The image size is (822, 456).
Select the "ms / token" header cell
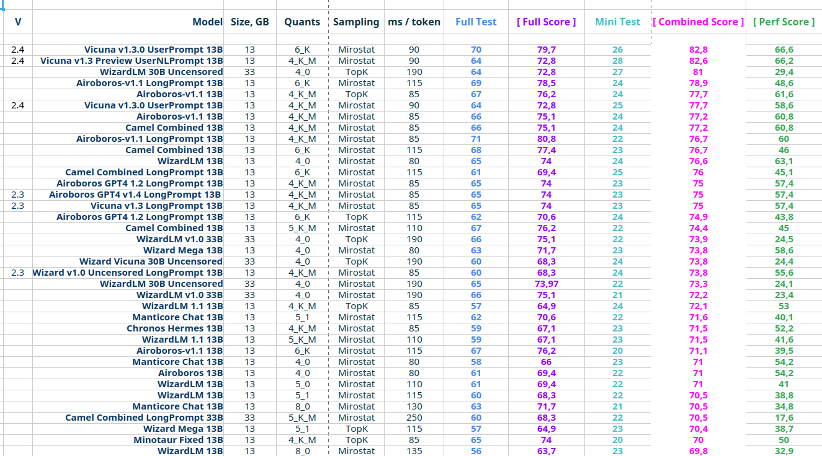click(414, 22)
